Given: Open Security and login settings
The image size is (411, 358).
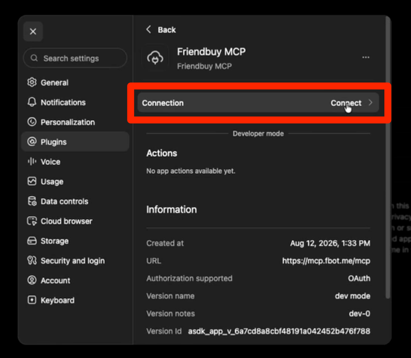Looking at the screenshot, I should pos(75,261).
